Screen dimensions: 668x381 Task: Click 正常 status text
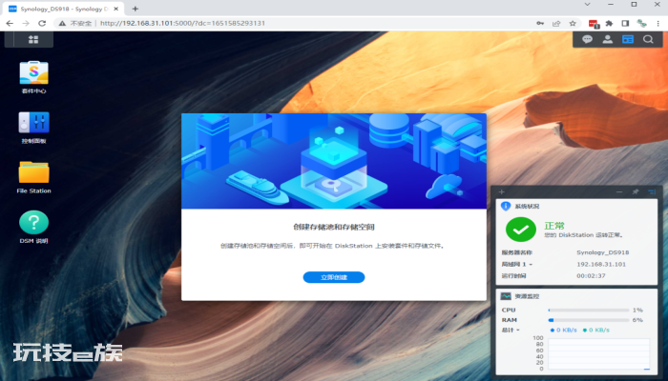point(554,226)
